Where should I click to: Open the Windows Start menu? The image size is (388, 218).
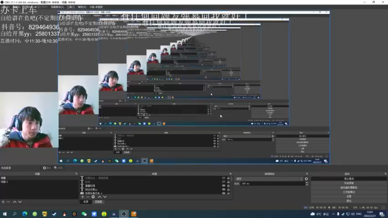tap(5, 214)
